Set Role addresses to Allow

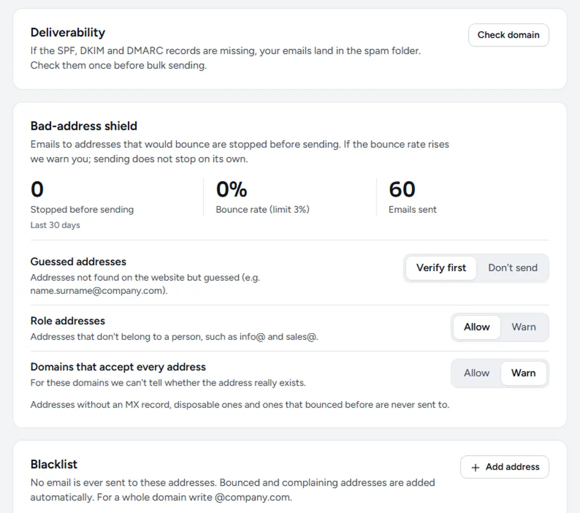pyautogui.click(x=477, y=327)
